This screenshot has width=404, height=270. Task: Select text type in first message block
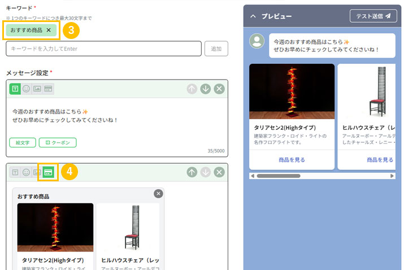tap(15, 89)
